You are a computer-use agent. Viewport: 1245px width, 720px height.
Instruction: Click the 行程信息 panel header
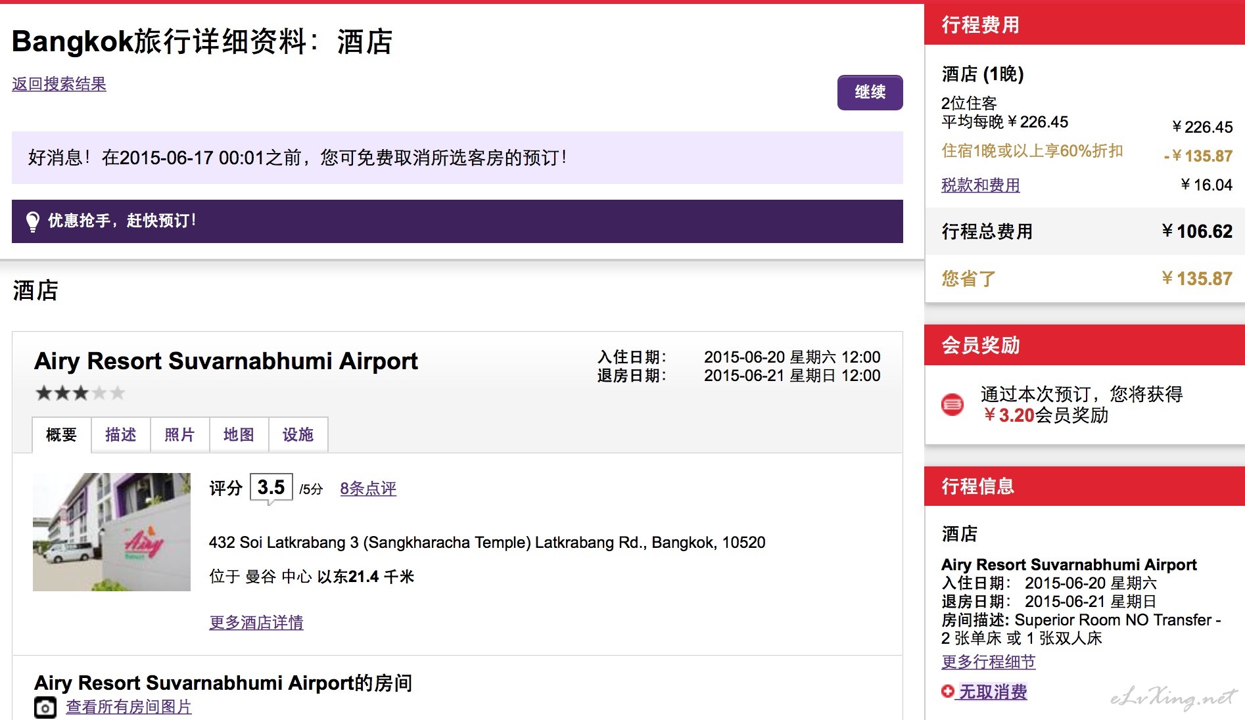point(1085,486)
